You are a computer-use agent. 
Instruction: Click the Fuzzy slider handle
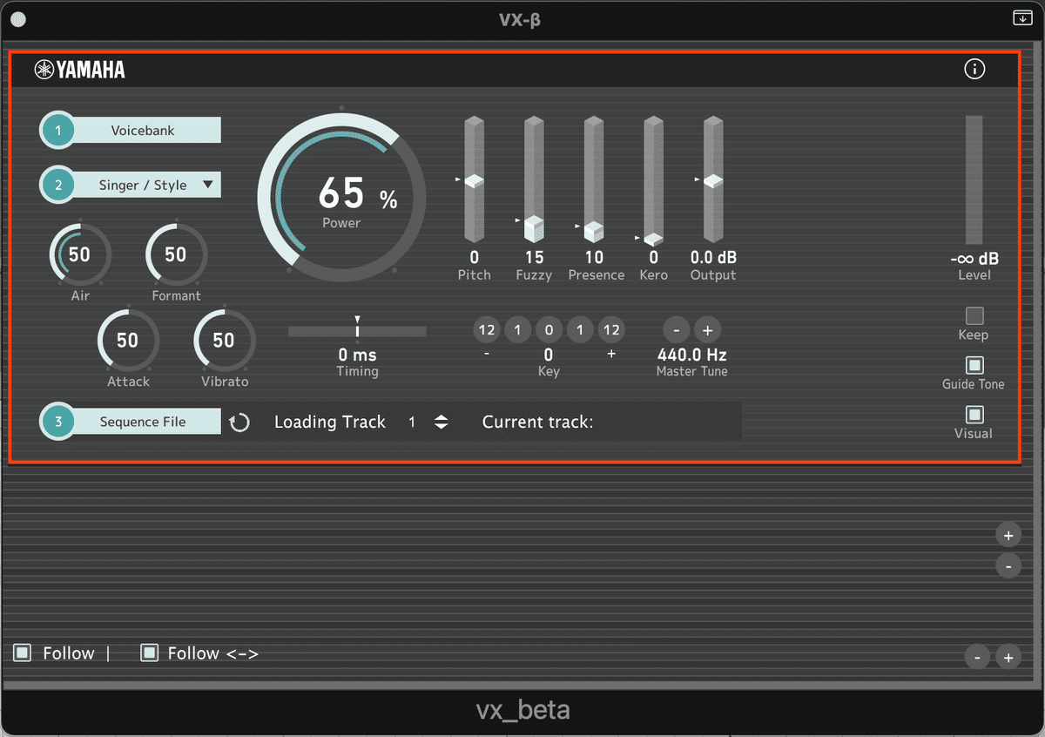534,228
